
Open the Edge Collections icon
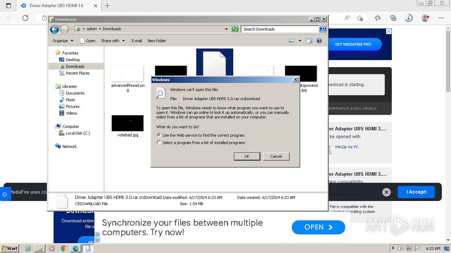pyautogui.click(x=393, y=18)
